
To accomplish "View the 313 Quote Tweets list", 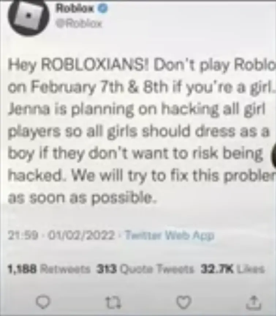I will tap(145, 269).
